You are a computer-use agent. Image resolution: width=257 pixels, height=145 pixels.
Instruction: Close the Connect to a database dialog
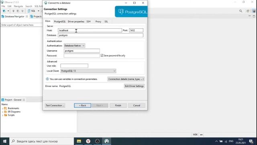tap(143, 3)
